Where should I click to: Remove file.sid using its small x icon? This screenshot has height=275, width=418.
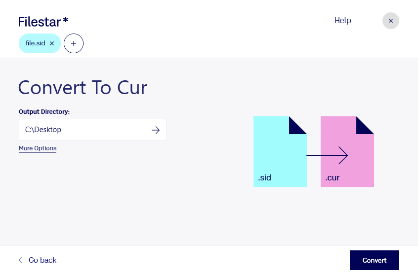52,43
